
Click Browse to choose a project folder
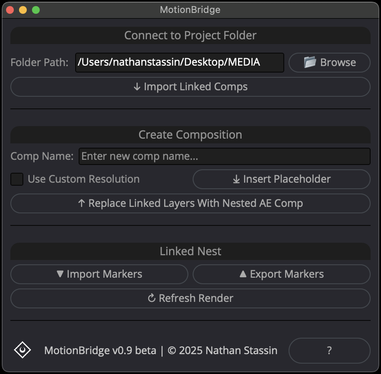click(x=329, y=62)
